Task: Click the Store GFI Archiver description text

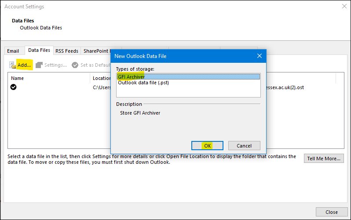Action: pyautogui.click(x=140, y=113)
